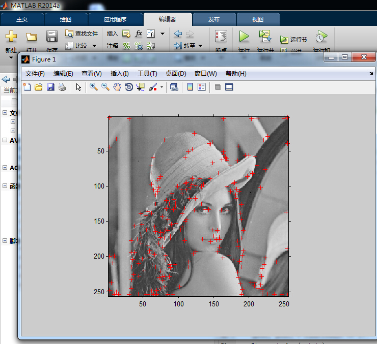
Task: Collapse the AV tree section
Action: click(5, 140)
